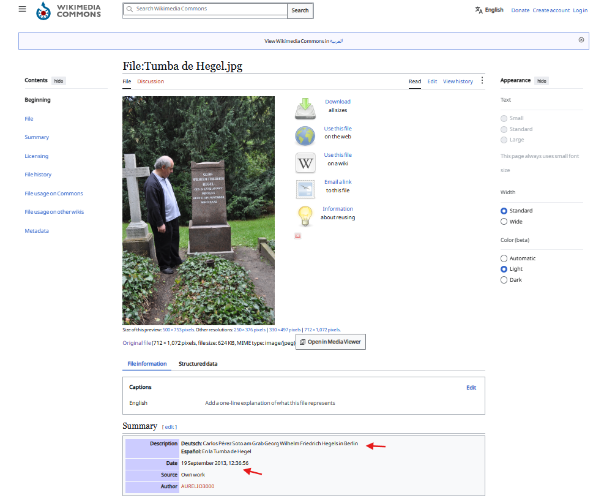
Task: Focus the Search Wikimedia Commons field
Action: pos(206,9)
